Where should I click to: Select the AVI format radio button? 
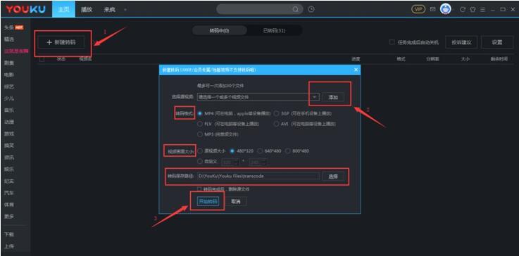click(276, 124)
